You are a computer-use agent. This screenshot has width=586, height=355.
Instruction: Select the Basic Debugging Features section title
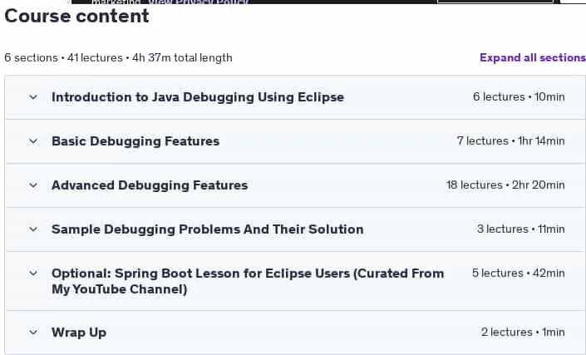(135, 141)
